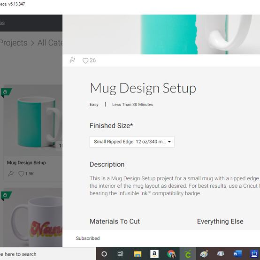Click the Subscribed label at bottom bar
260x260 pixels.
(88, 238)
